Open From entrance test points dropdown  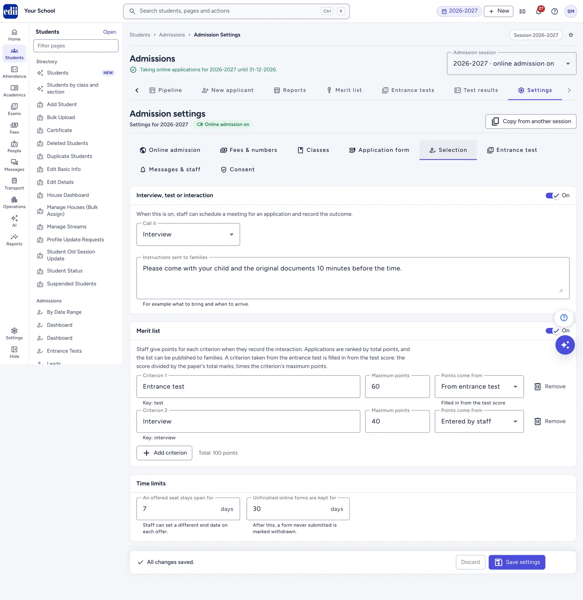[479, 387]
